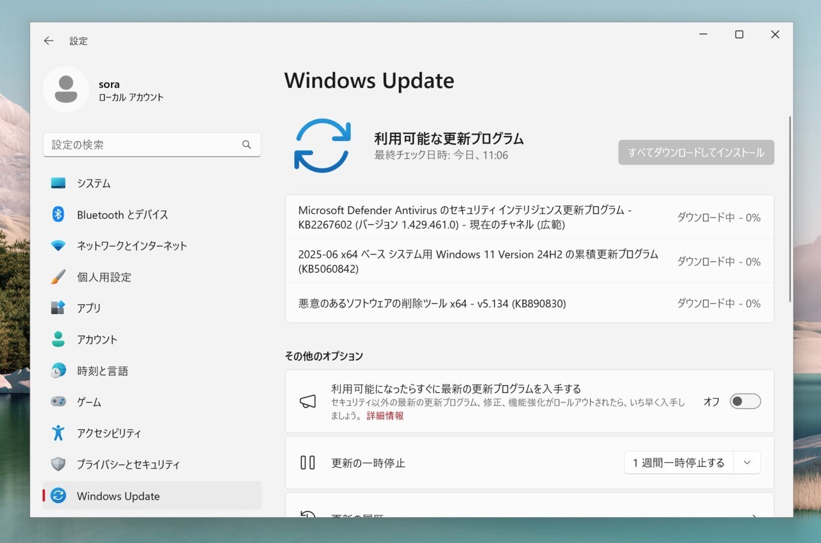Click the KB5060842 cumulative update entry

pyautogui.click(x=530, y=262)
